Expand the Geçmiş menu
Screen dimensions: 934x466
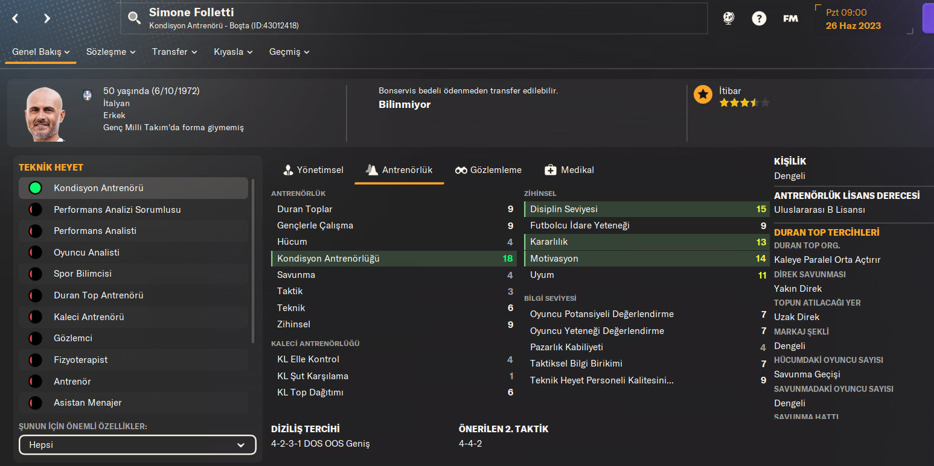click(289, 52)
